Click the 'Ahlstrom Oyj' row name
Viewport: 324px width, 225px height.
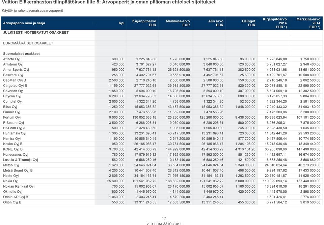pyautogui.click(x=13, y=64)
